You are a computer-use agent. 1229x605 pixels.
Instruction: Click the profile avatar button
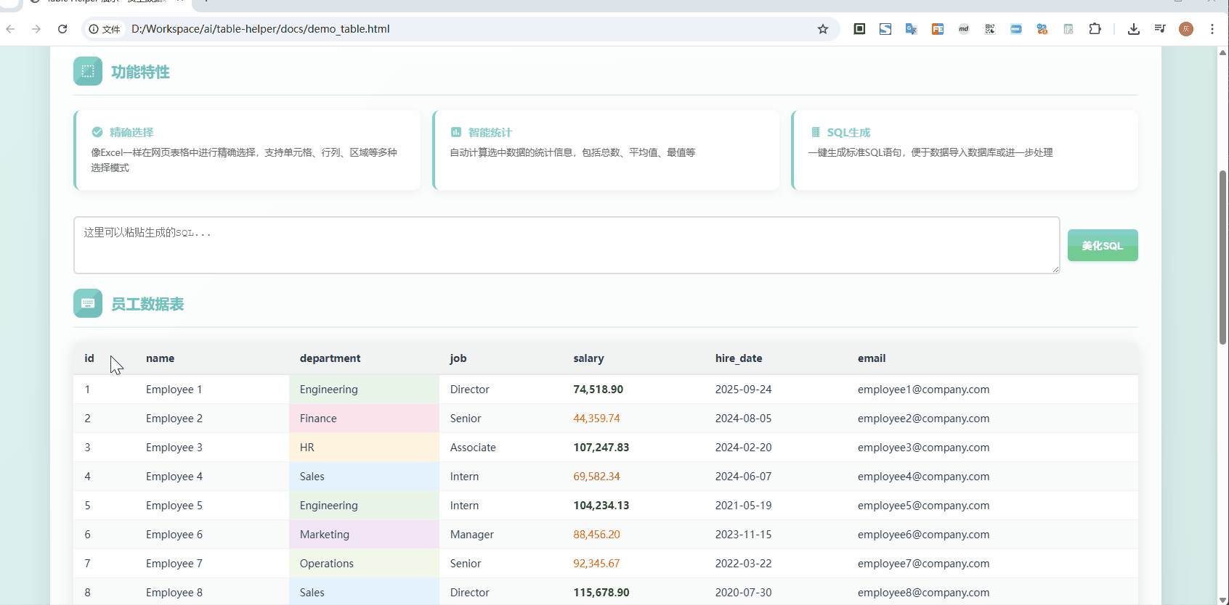click(1186, 29)
